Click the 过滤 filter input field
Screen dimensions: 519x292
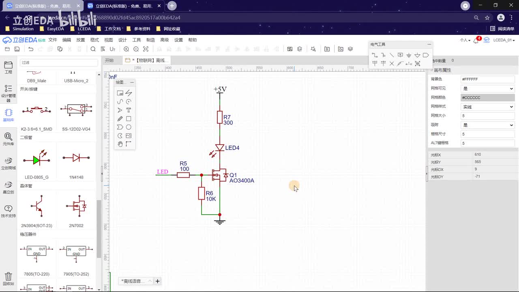pyautogui.click(x=59, y=63)
